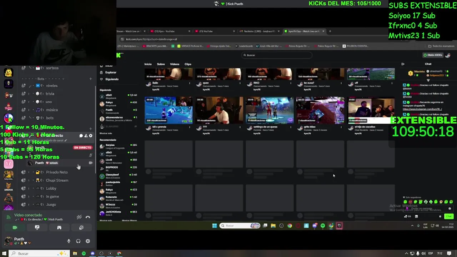457x257 pixels.
Task: Open the ??? clip thumbnail
Action: pos(219,110)
